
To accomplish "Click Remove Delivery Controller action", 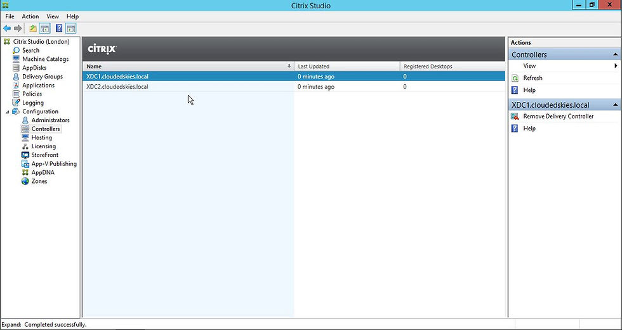I will click(x=559, y=117).
